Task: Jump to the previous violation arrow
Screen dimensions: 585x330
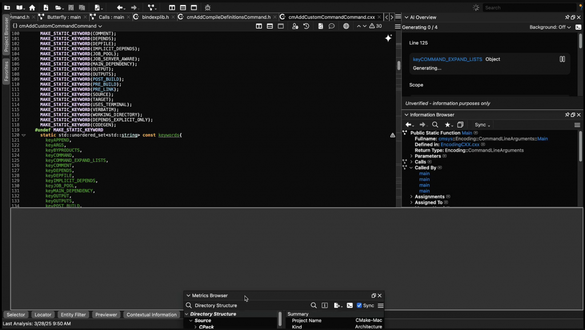Action: 359,26
